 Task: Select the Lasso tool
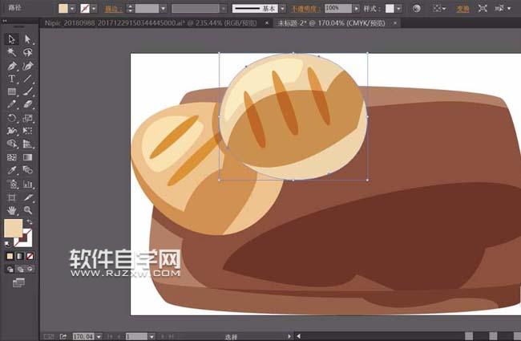[27, 52]
